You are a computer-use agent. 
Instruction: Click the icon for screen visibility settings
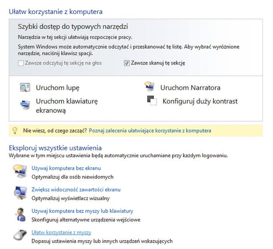[20, 193]
